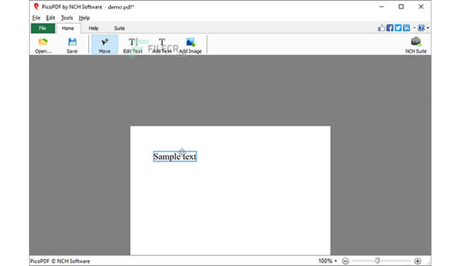Switch to the Suite ribbon tab
Screen dimensions: 460x266
pyautogui.click(x=119, y=28)
